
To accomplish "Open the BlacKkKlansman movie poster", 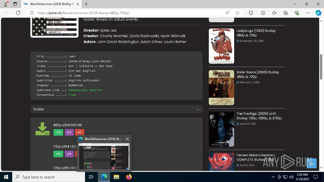I will tap(54, 27).
